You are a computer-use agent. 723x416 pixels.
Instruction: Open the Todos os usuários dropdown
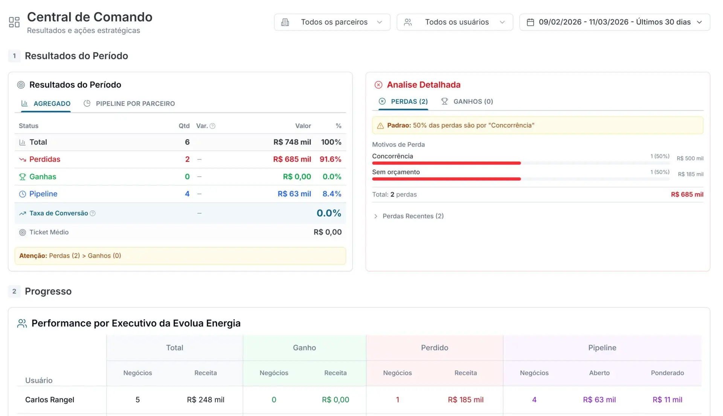point(455,22)
